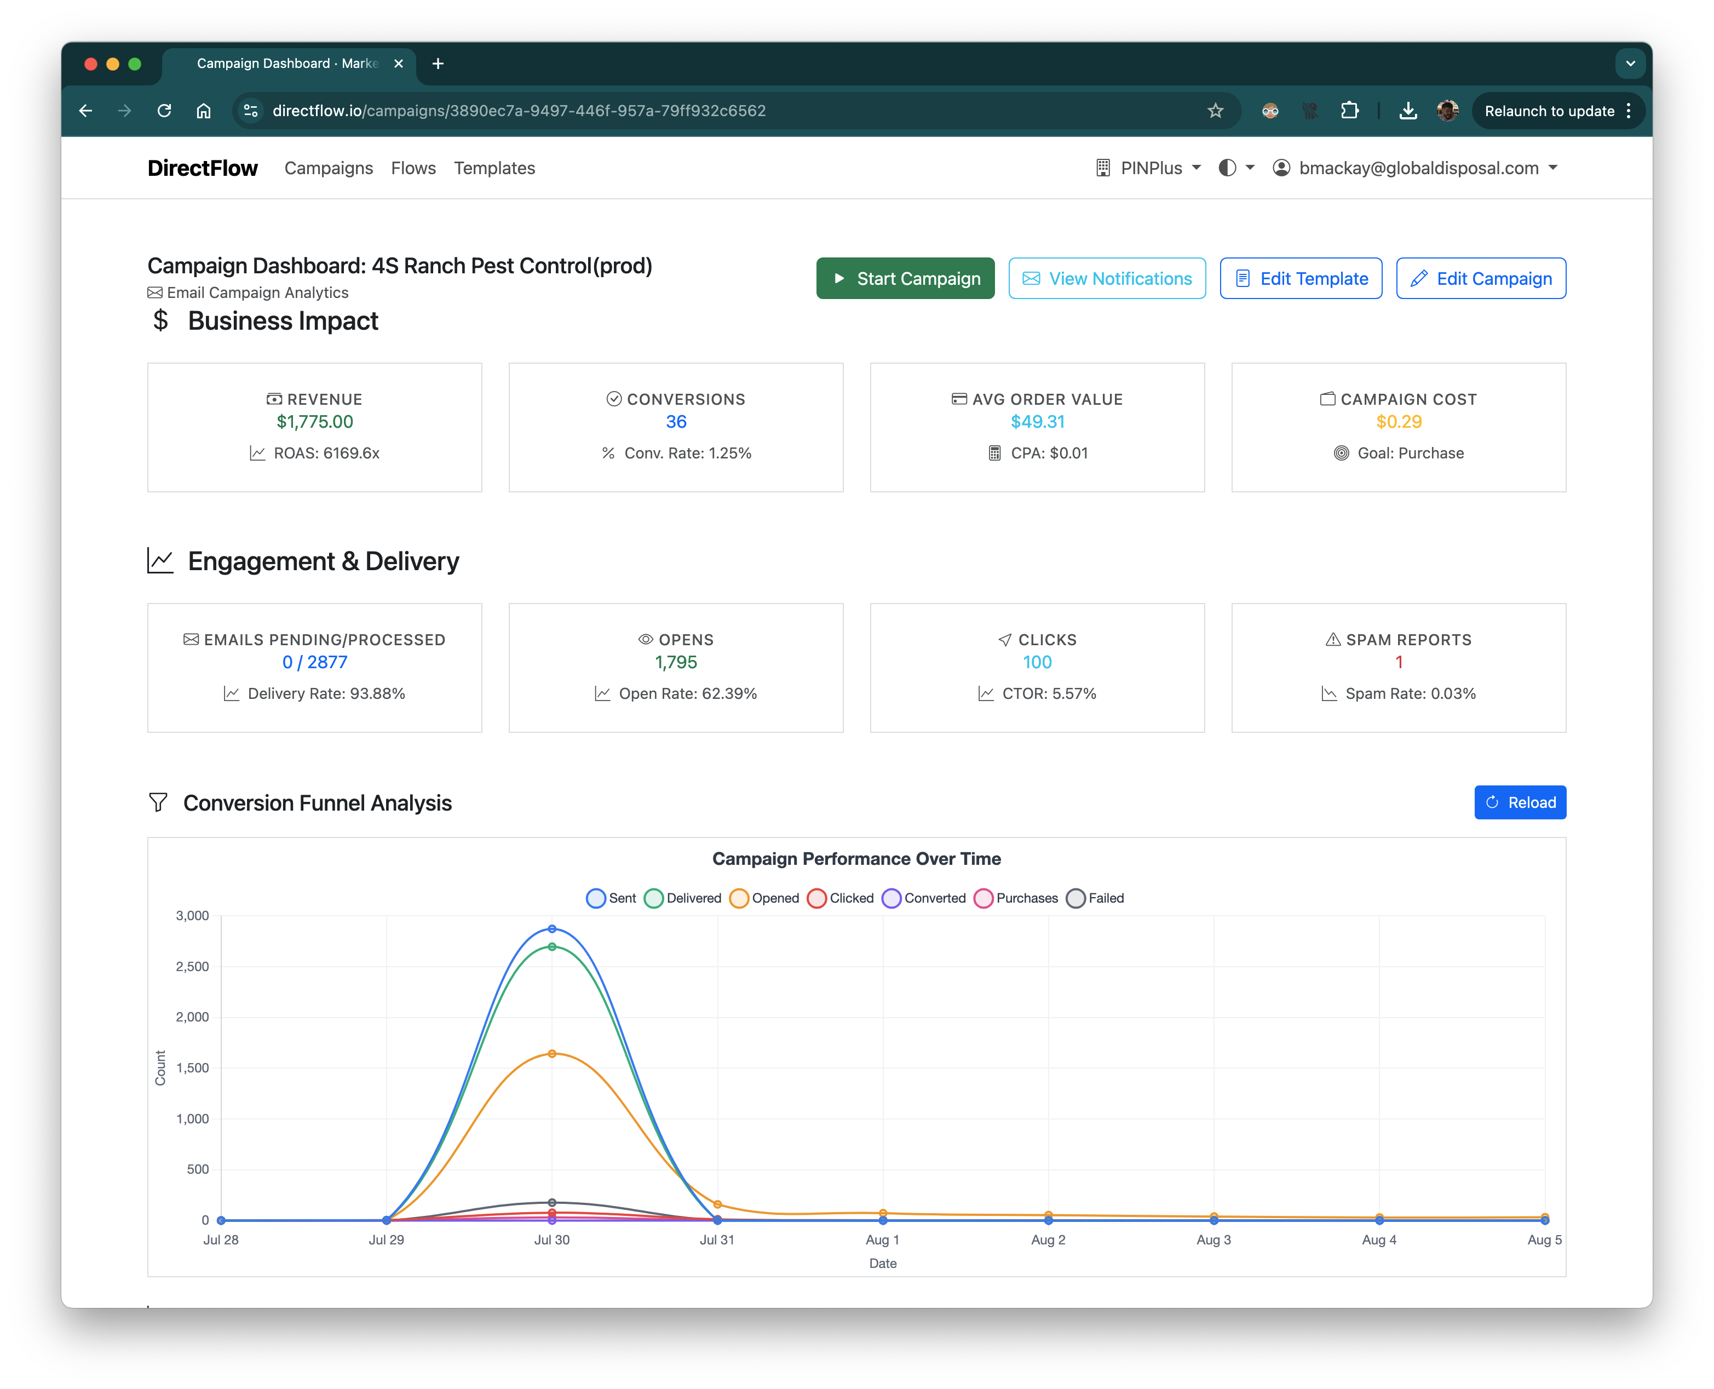Go to the Templates nav item

coord(494,168)
